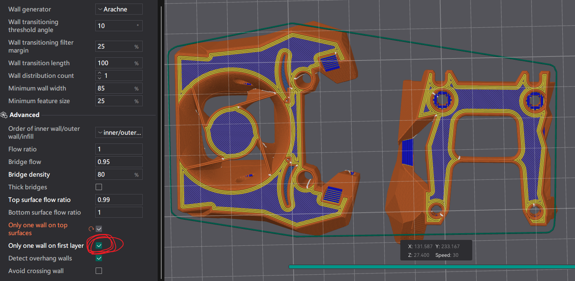Enable the Thick bridges checkbox
This screenshot has width=575, height=281.
[x=98, y=187]
